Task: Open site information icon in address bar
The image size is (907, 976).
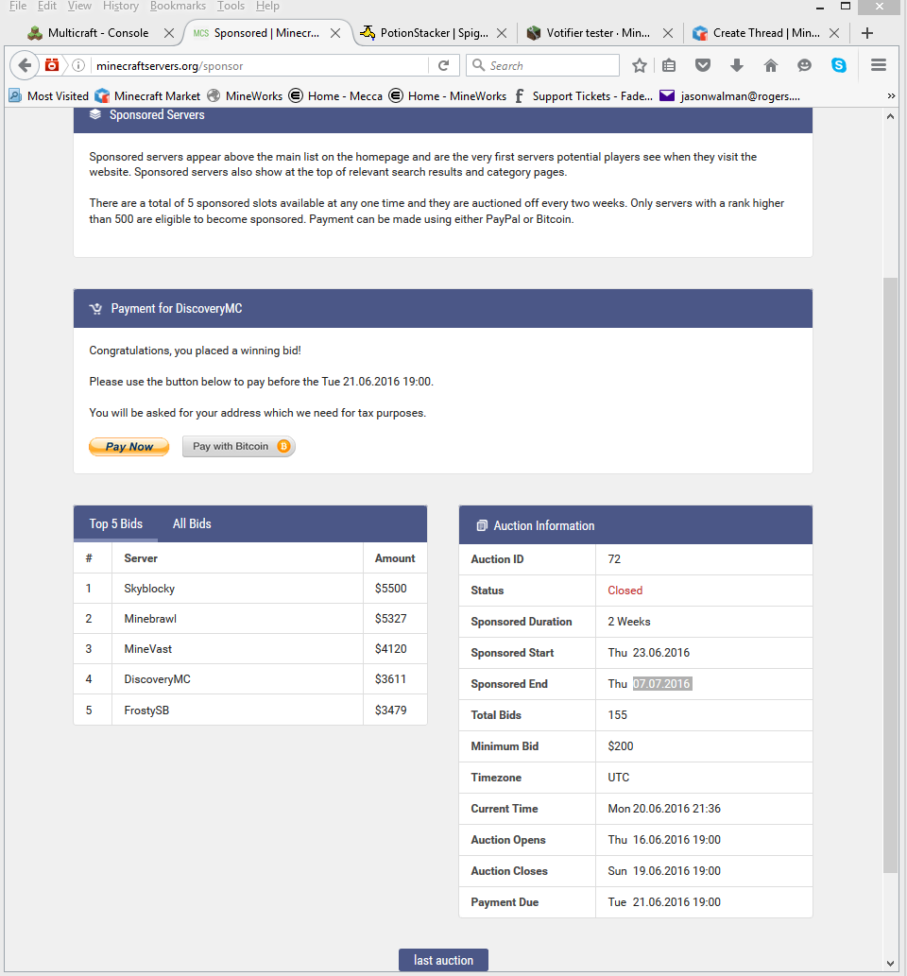Action: coord(78,65)
